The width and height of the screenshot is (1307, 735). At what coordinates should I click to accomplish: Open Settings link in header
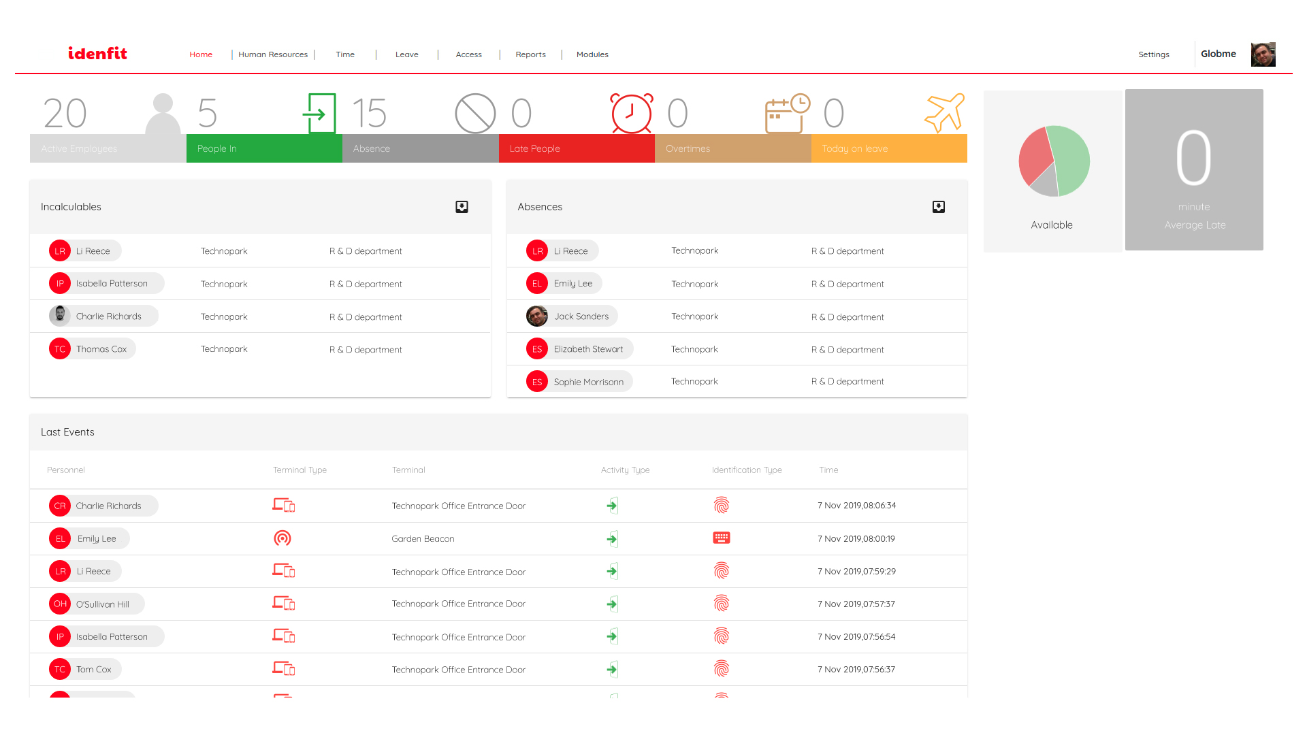tap(1154, 54)
